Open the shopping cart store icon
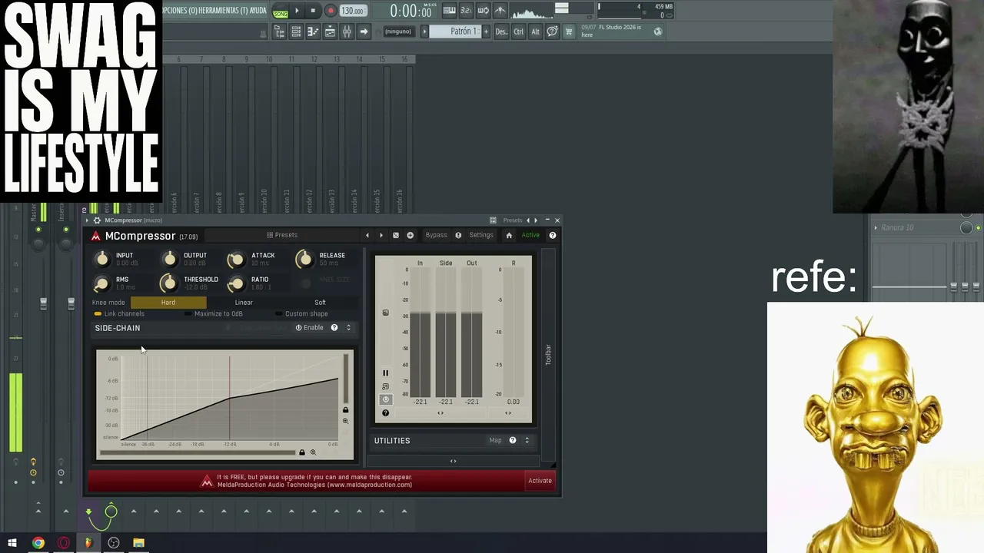 click(570, 31)
